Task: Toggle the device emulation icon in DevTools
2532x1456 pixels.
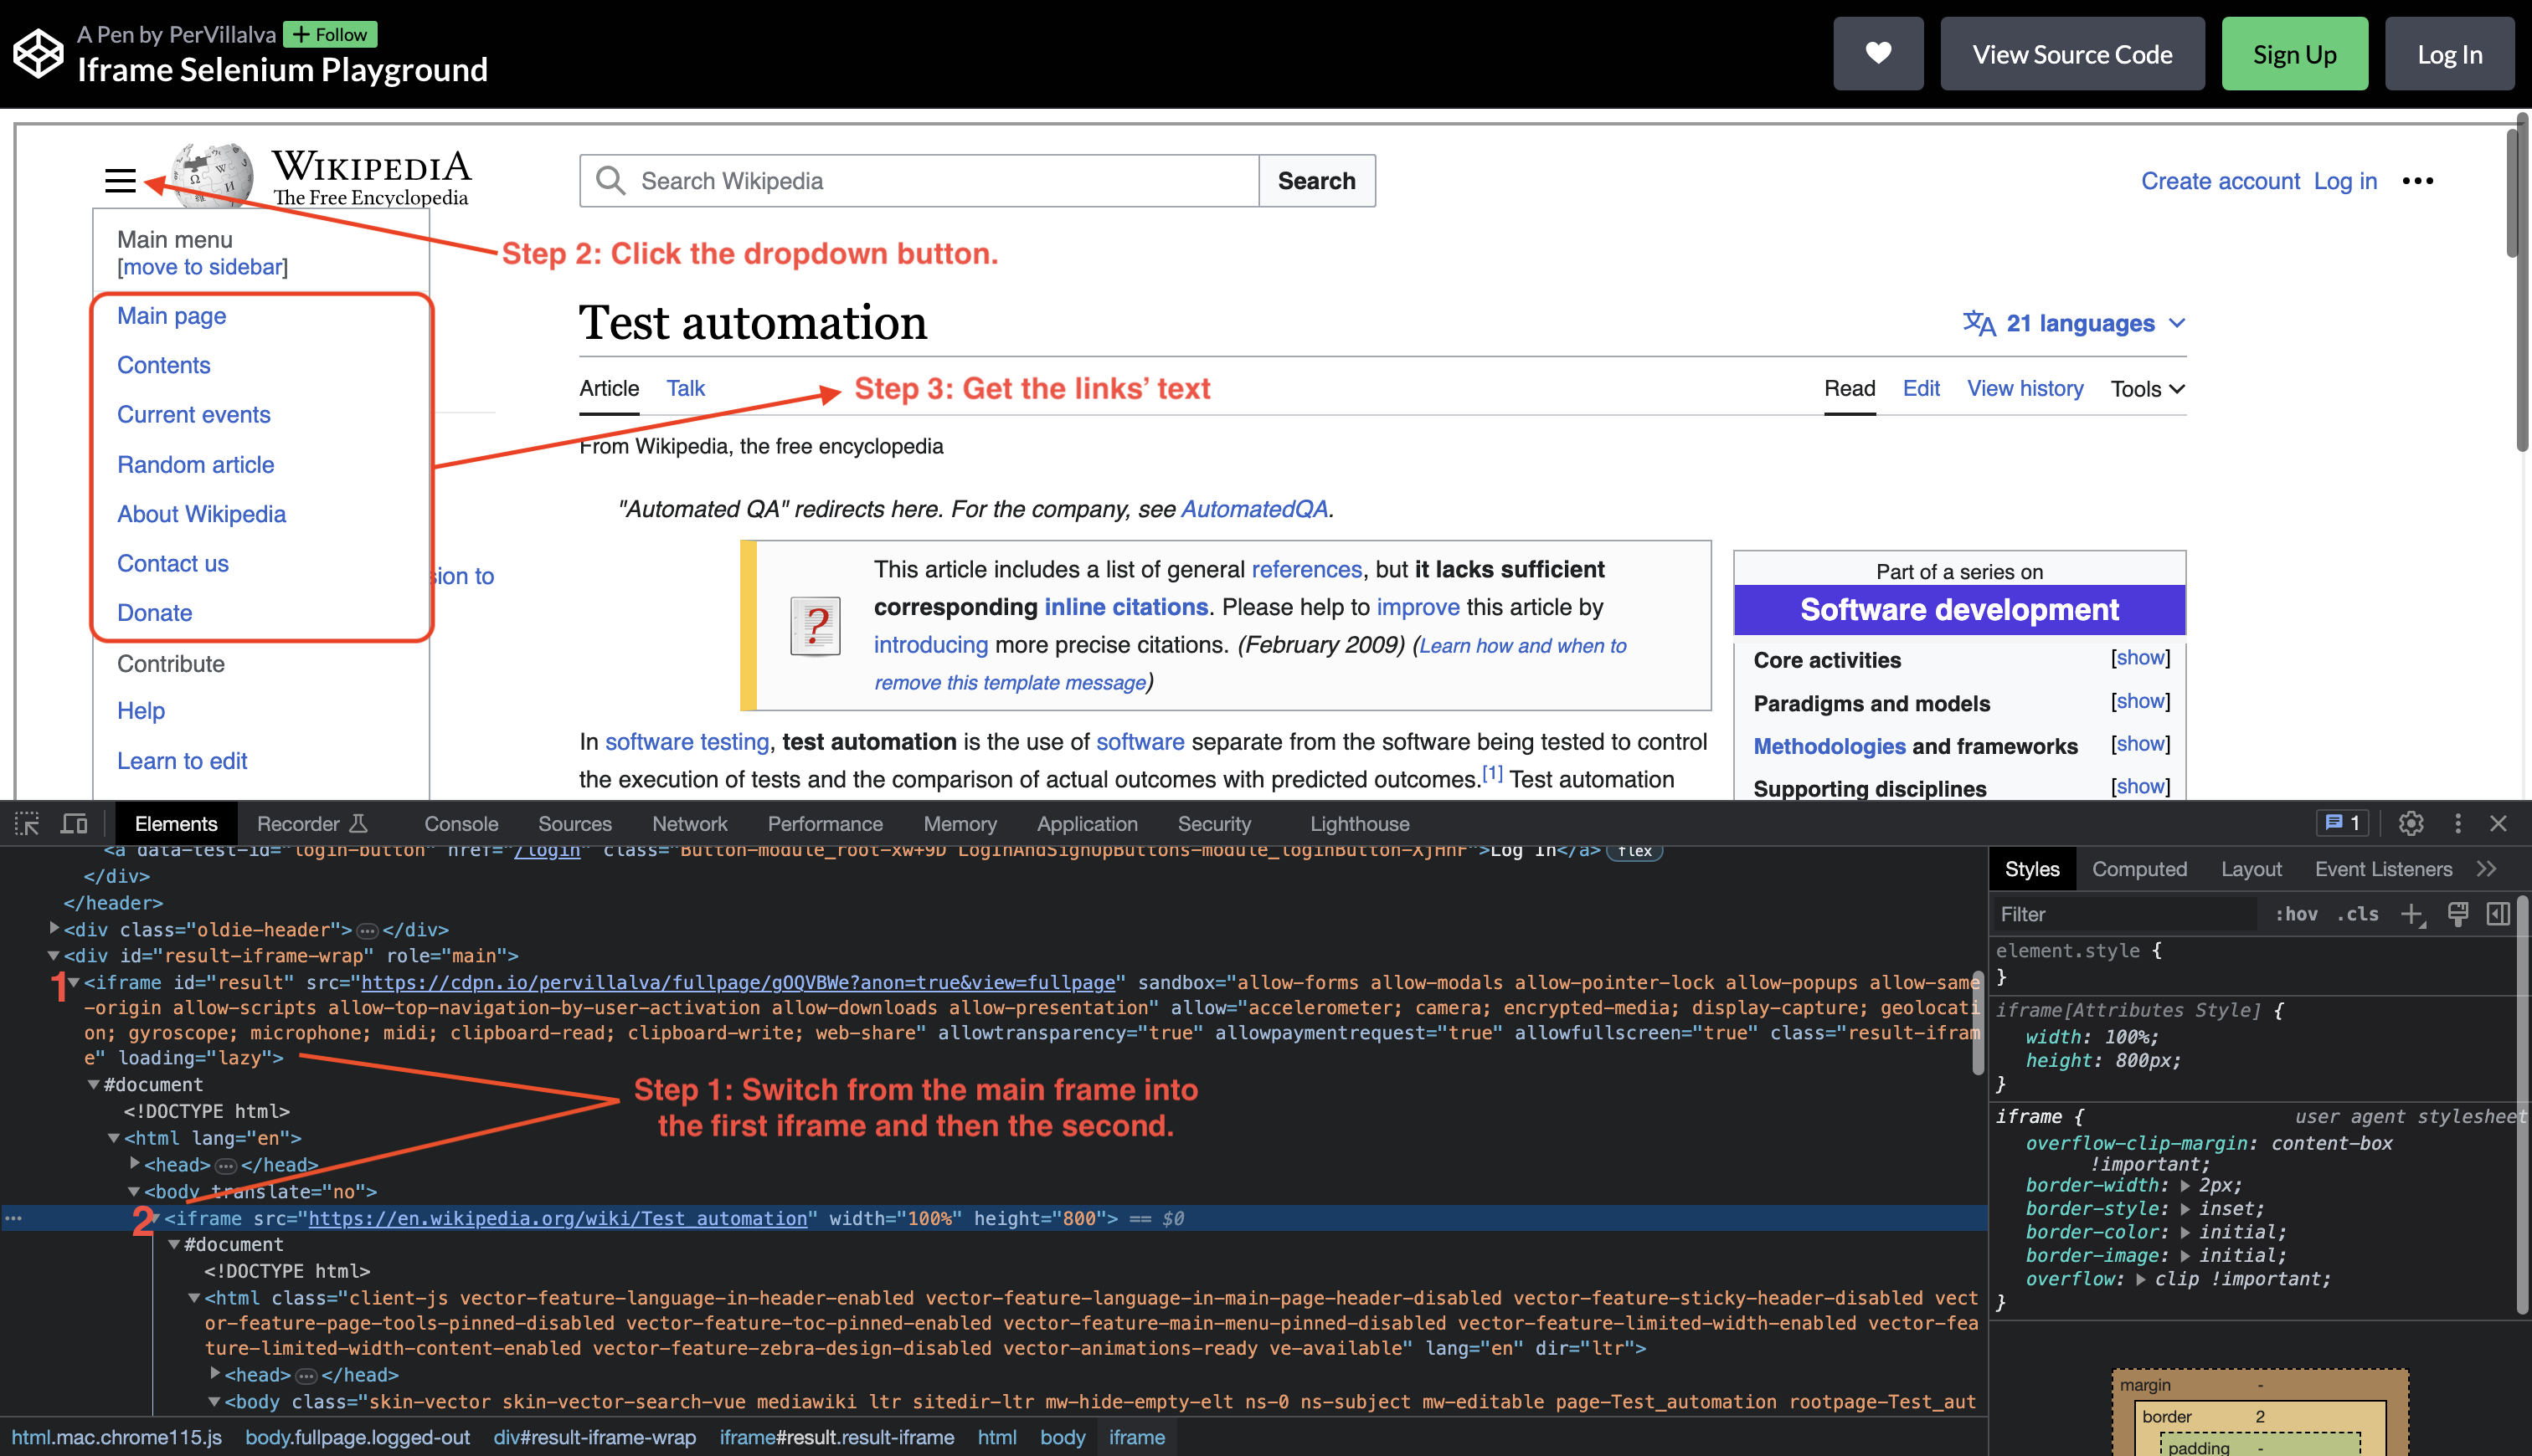Action: (72, 823)
